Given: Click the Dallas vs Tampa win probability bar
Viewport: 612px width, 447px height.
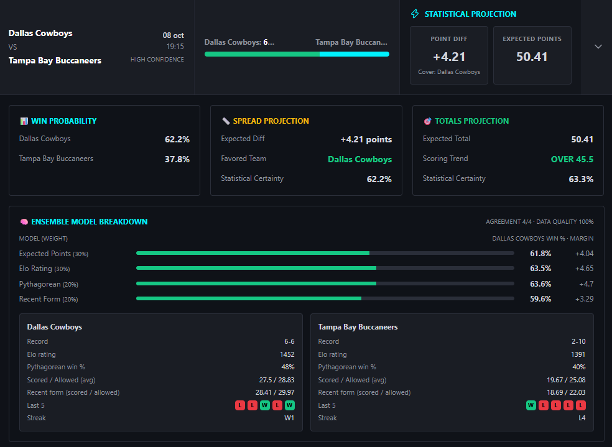Looking at the screenshot, I should [x=297, y=54].
